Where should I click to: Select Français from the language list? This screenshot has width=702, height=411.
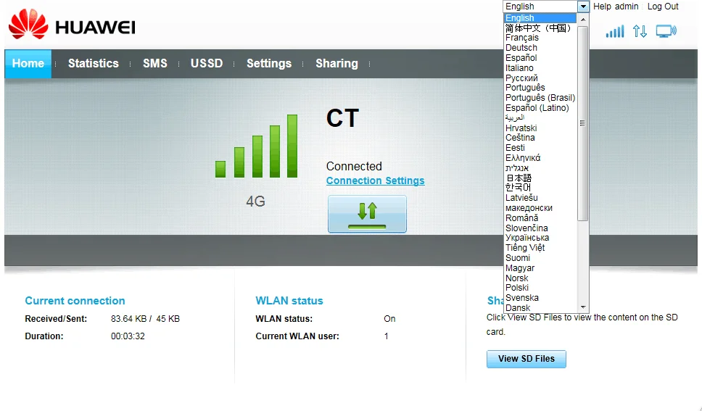pyautogui.click(x=540, y=38)
